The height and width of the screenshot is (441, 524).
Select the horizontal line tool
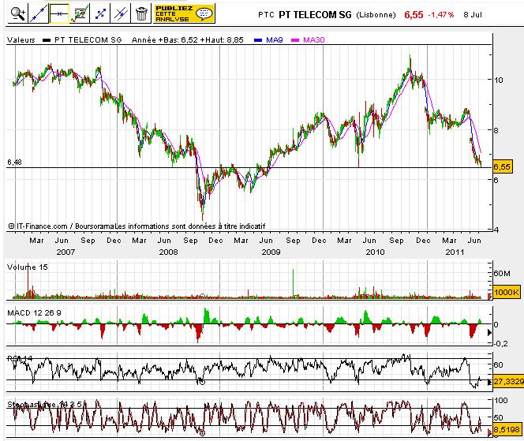pos(59,13)
